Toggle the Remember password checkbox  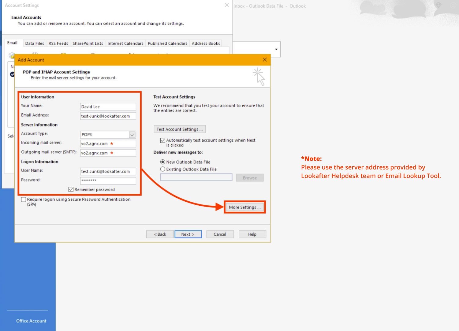pyautogui.click(x=71, y=189)
